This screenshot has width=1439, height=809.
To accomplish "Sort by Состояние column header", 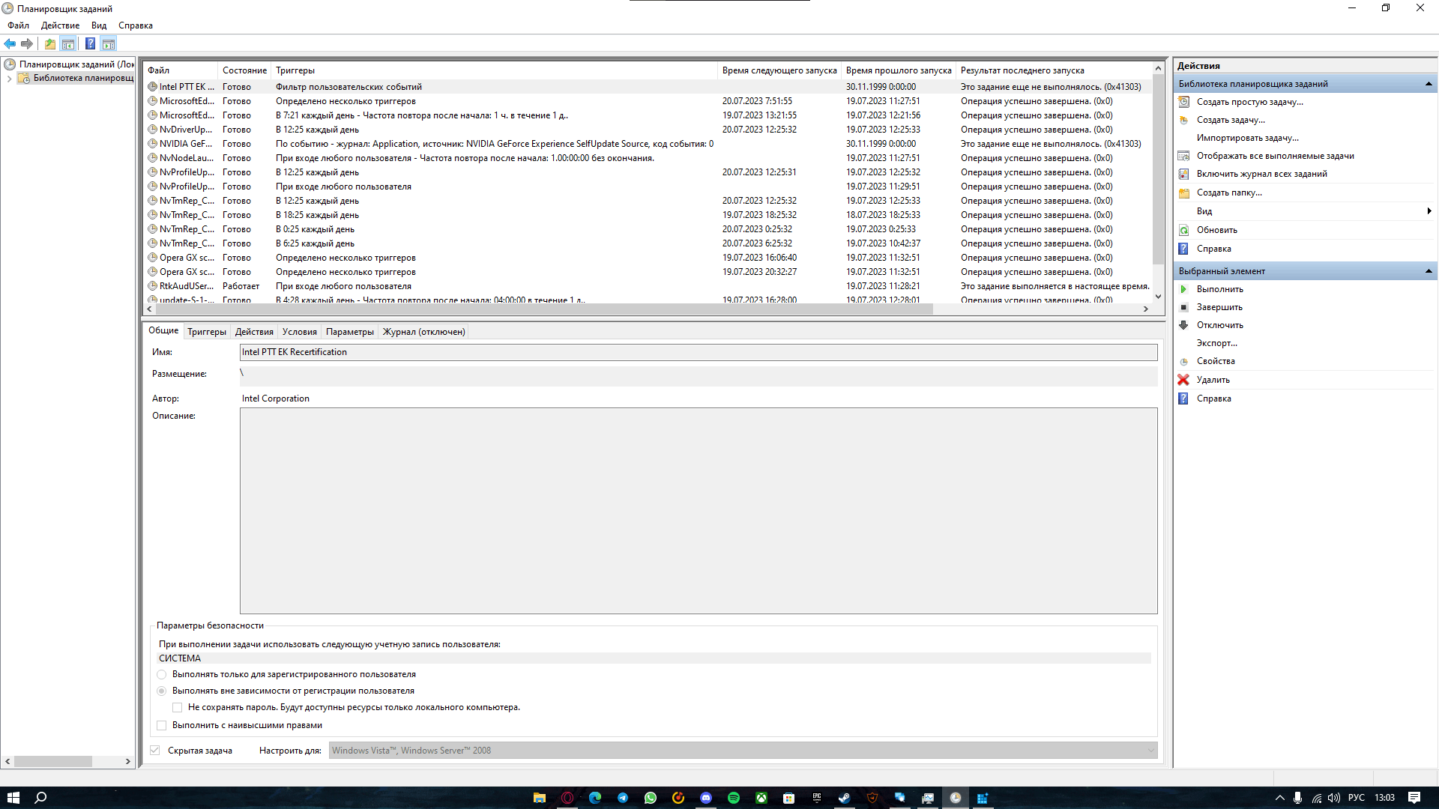I will pos(244,70).
